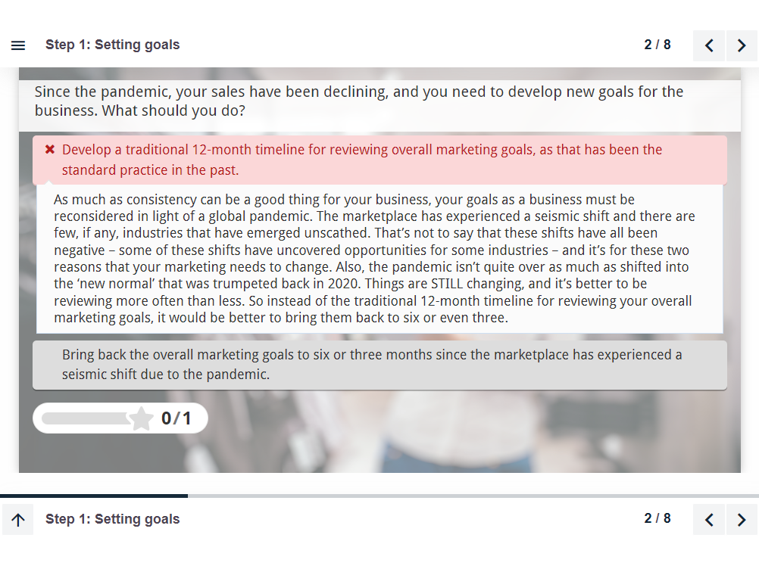Click the unfilled portion of book progress bar
The height and width of the screenshot is (569, 759).
(x=473, y=496)
